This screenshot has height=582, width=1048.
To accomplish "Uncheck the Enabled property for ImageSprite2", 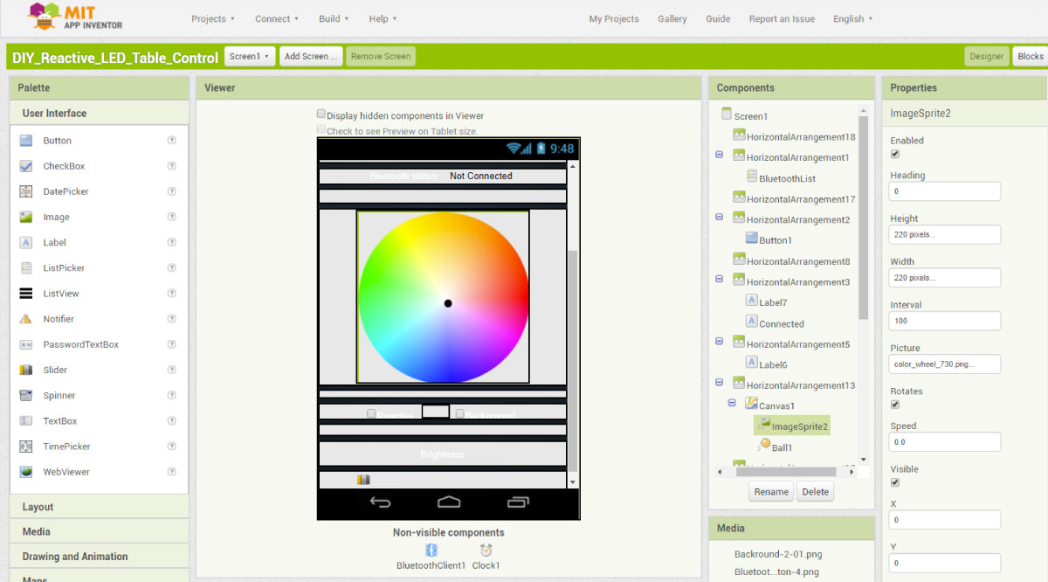I will [894, 153].
